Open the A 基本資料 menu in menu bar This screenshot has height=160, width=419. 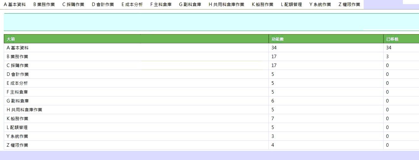point(15,4)
